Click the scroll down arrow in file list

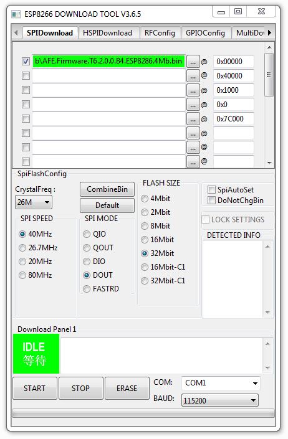click(x=269, y=163)
